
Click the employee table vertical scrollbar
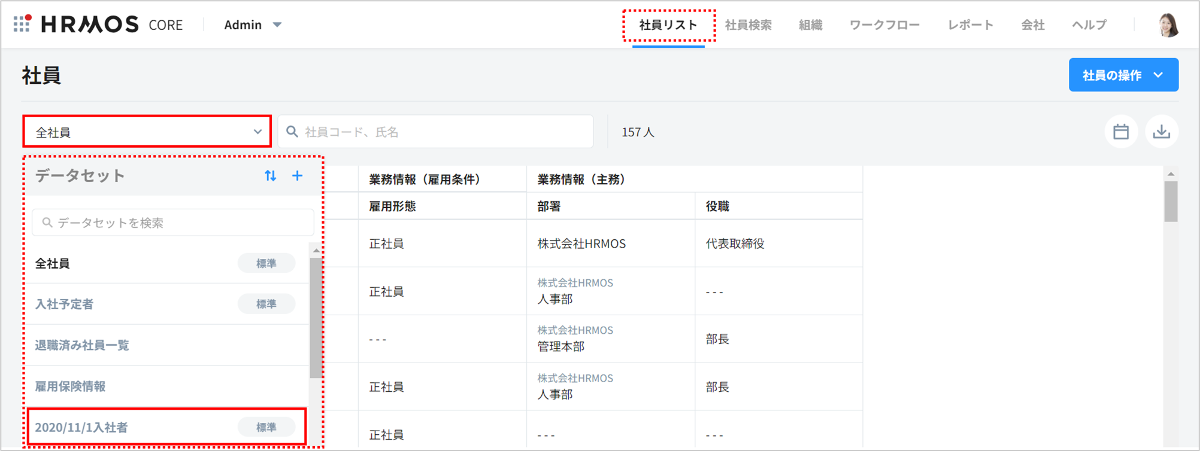pos(1170,202)
